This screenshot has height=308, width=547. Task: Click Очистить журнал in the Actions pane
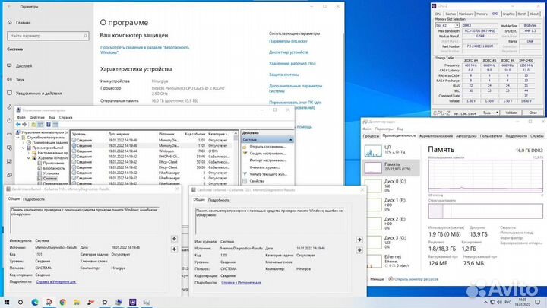click(264, 166)
